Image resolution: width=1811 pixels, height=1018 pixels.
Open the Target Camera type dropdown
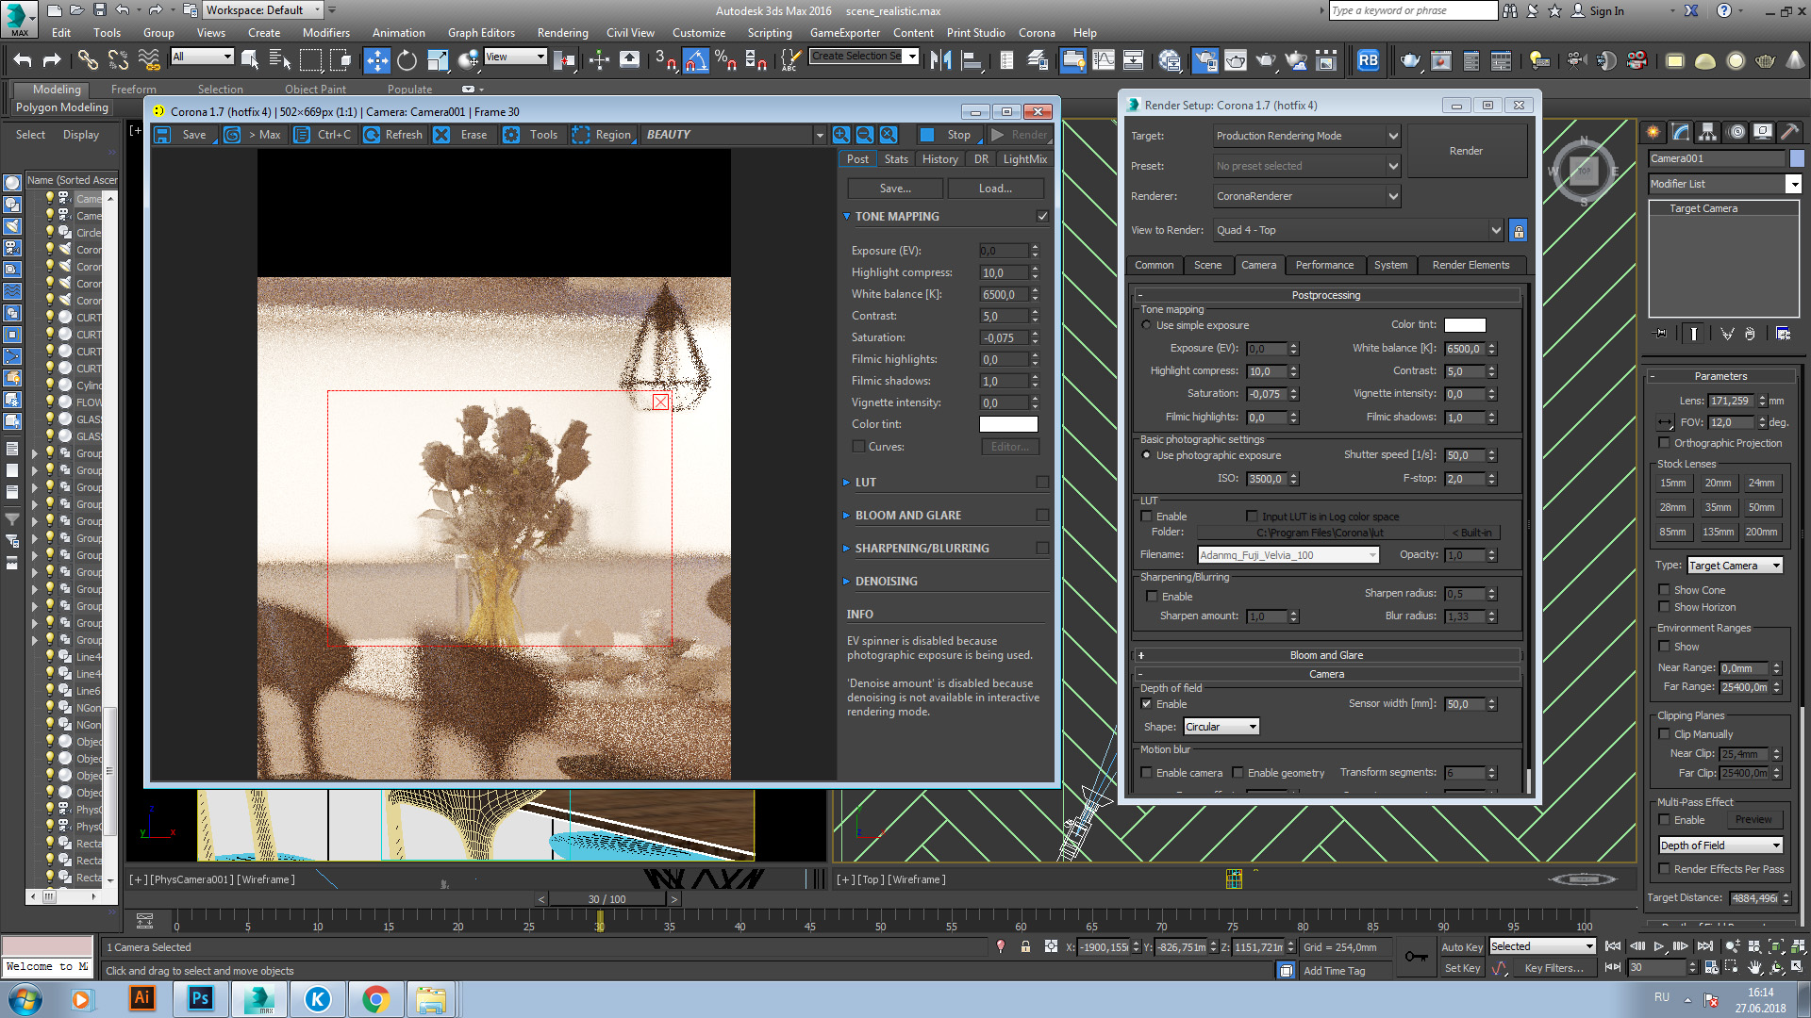(1734, 566)
